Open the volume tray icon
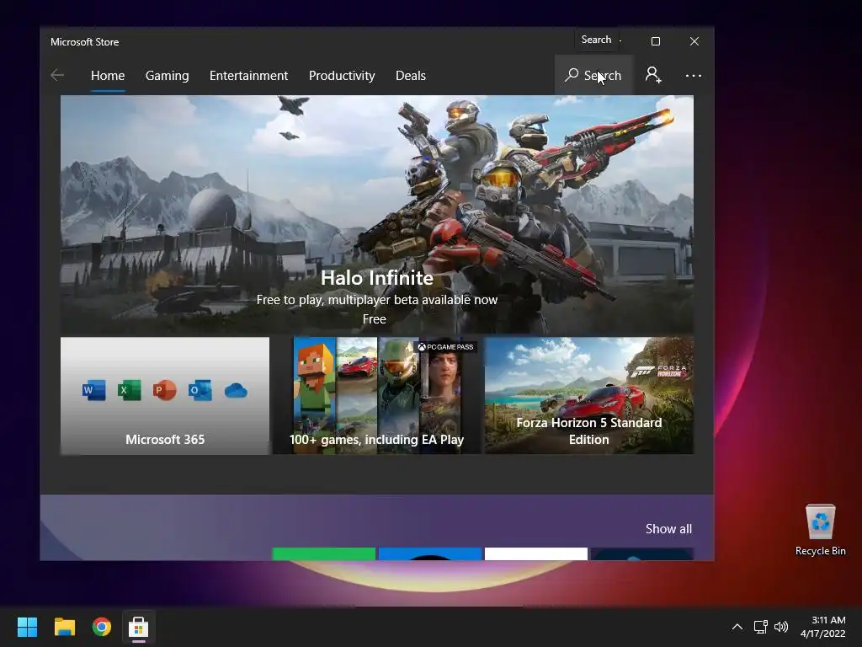Image resolution: width=862 pixels, height=647 pixels. (780, 627)
